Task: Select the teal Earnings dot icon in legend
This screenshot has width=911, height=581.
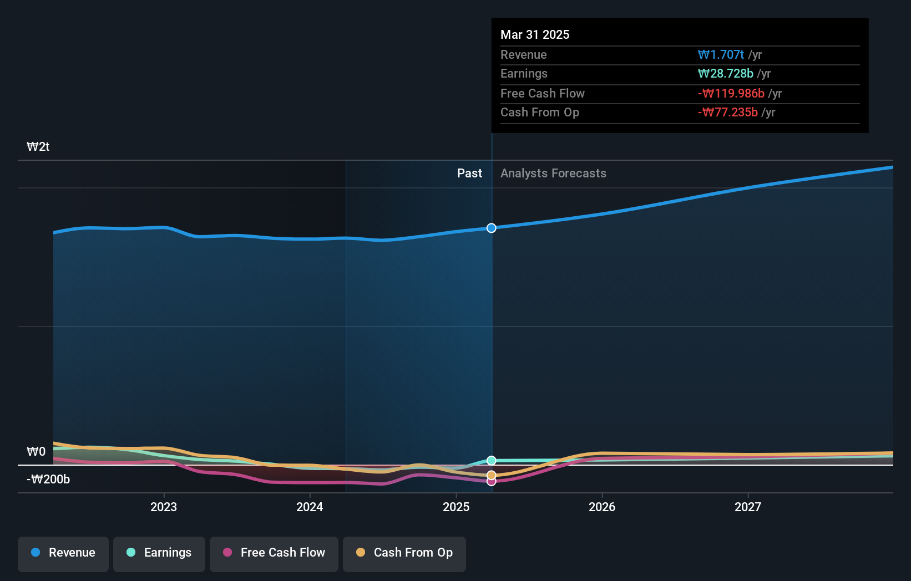Action: pos(130,553)
